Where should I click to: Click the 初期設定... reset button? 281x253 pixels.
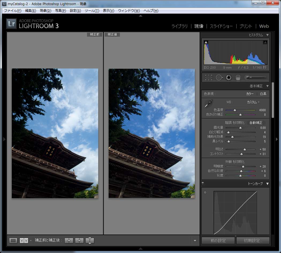click(x=253, y=240)
